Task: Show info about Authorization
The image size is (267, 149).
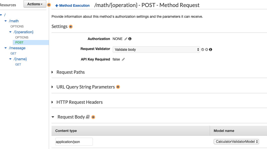Action: pyautogui.click(x=130, y=39)
